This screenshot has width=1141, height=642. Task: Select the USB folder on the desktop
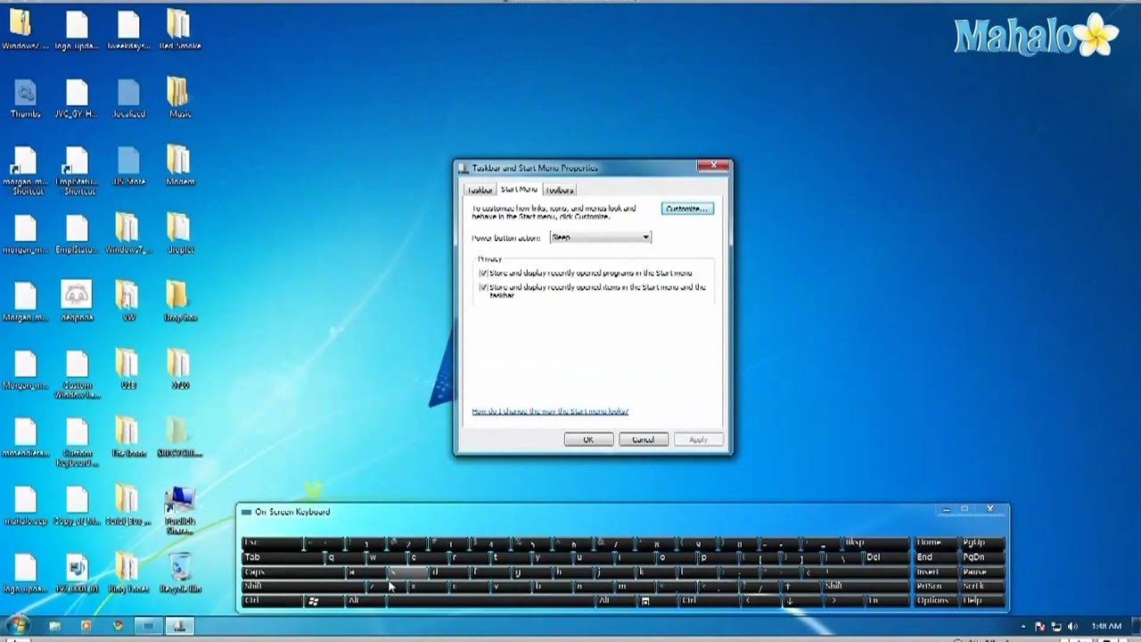128,369
